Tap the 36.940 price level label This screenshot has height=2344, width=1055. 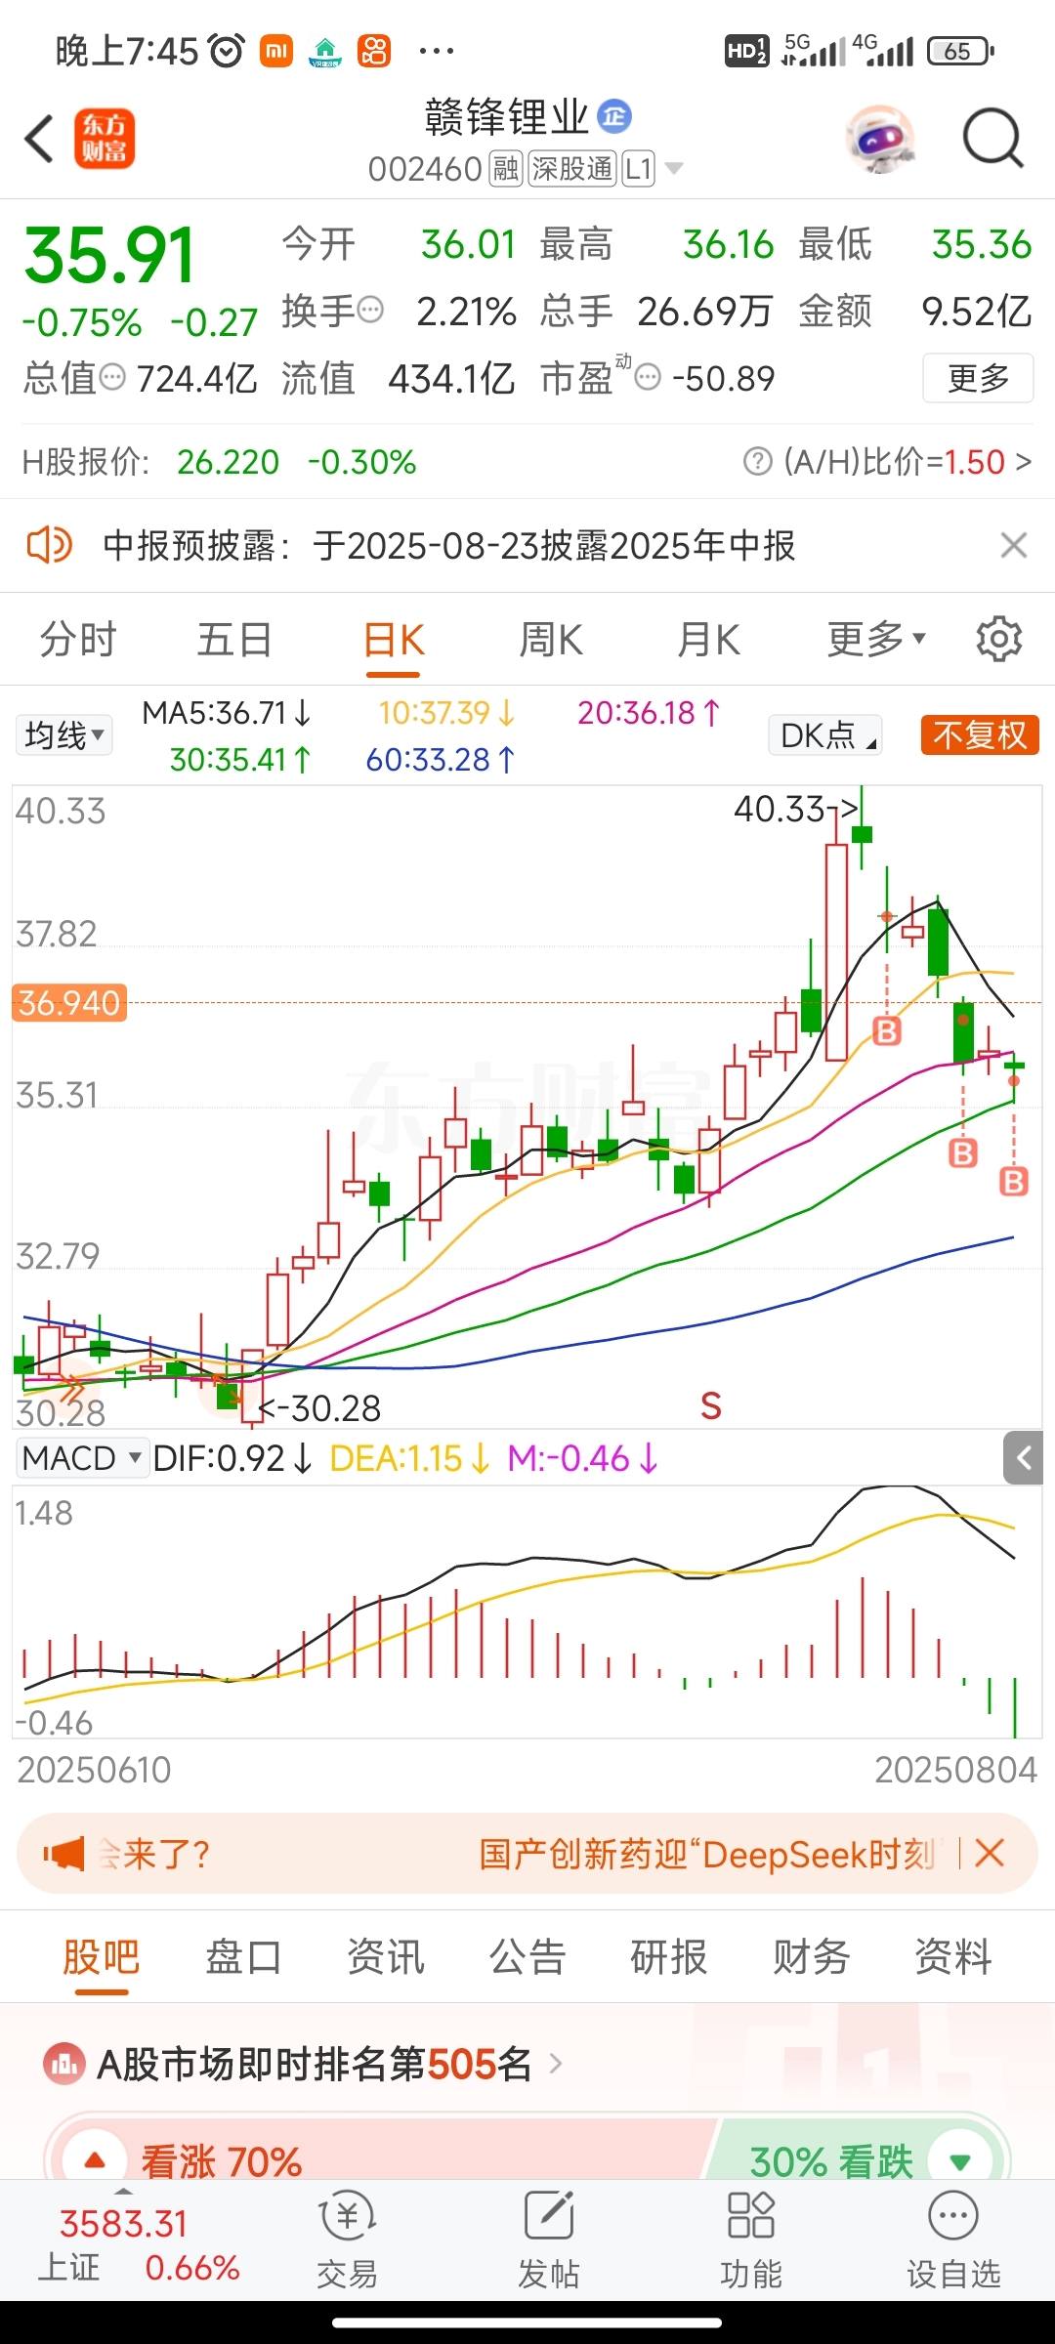click(68, 1003)
